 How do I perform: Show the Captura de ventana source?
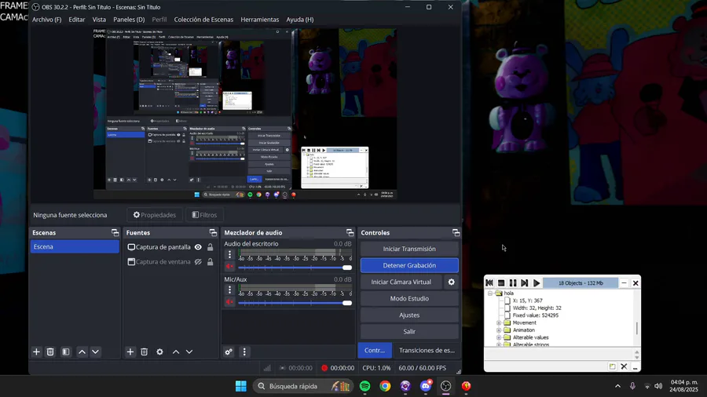[x=198, y=262]
